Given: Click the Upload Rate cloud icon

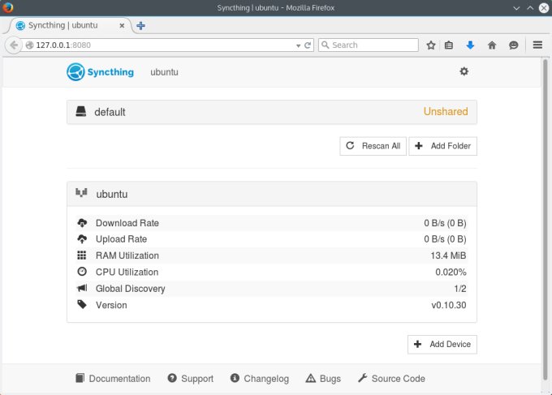Looking at the screenshot, I should [82, 238].
